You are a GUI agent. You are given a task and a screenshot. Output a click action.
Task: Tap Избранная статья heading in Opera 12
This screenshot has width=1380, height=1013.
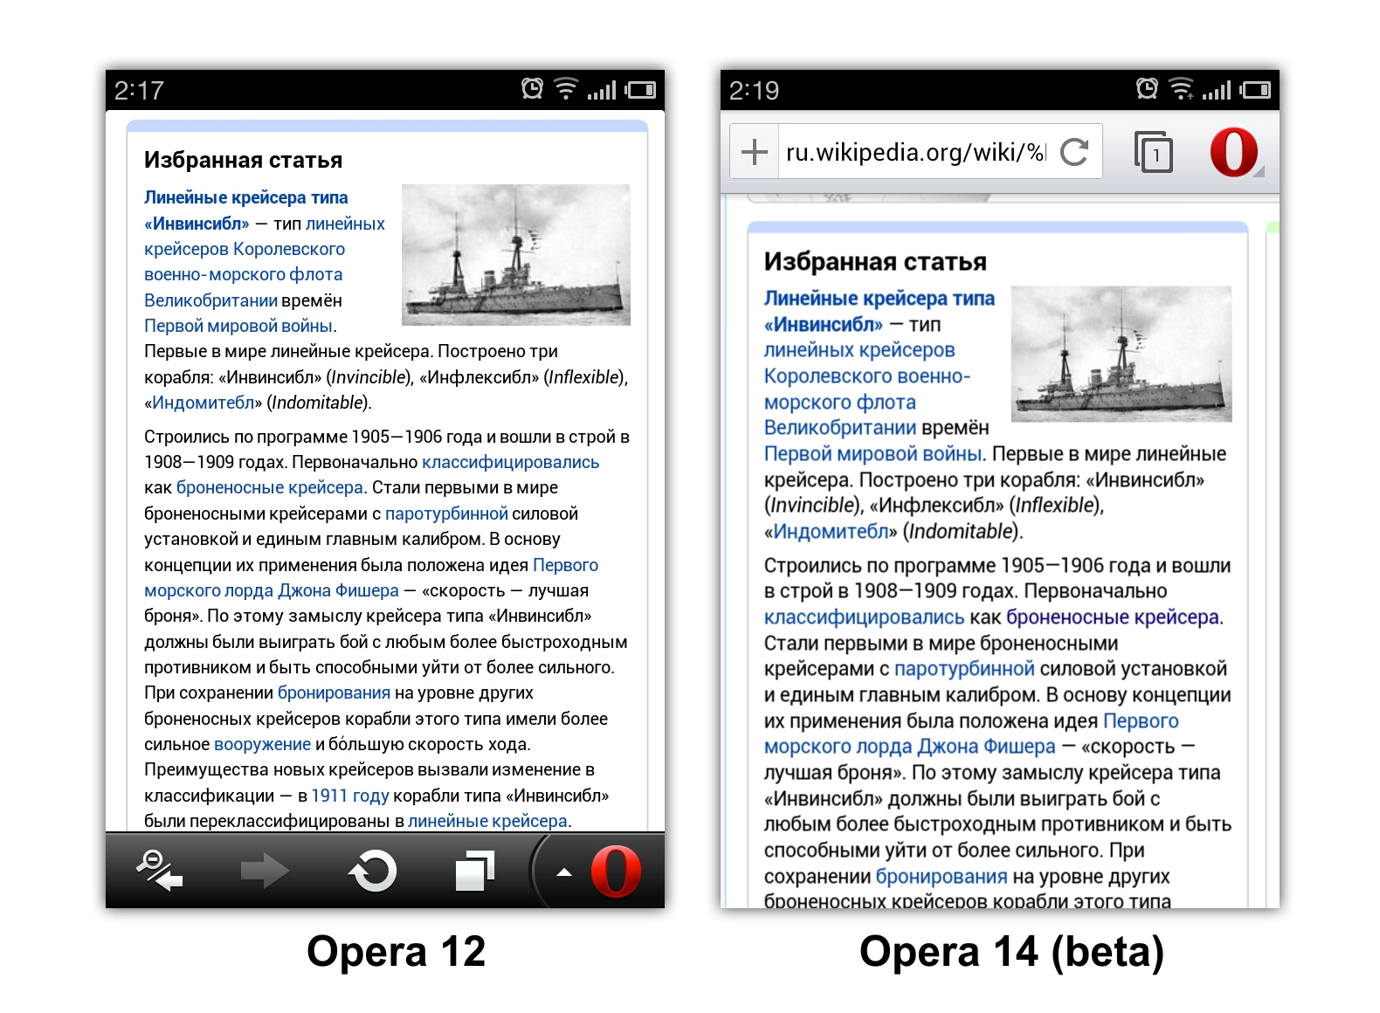pyautogui.click(x=243, y=160)
